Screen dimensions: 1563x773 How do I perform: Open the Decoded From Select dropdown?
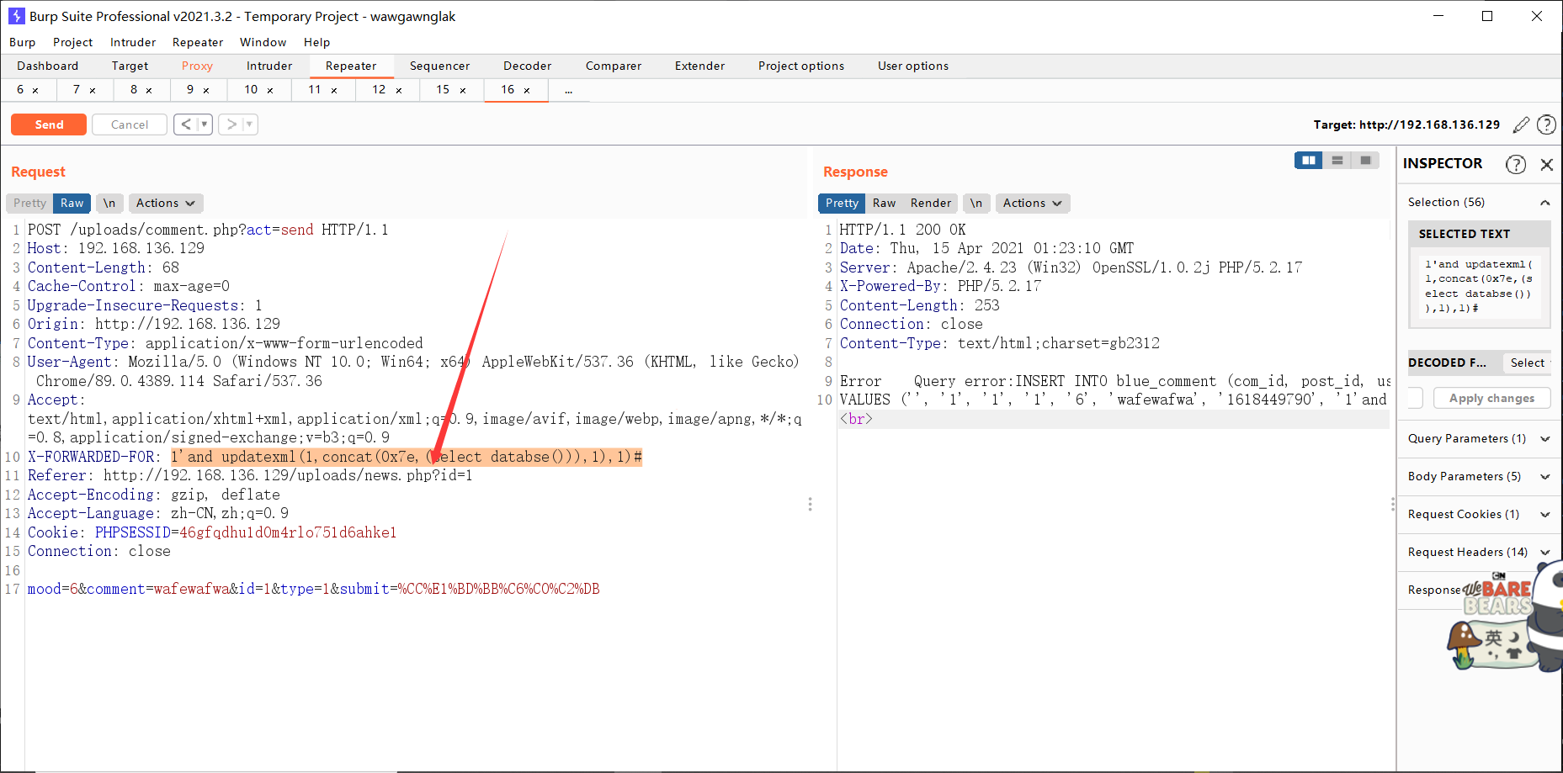(1527, 363)
